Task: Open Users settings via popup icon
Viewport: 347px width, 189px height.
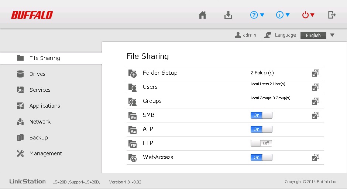Action: (315, 87)
